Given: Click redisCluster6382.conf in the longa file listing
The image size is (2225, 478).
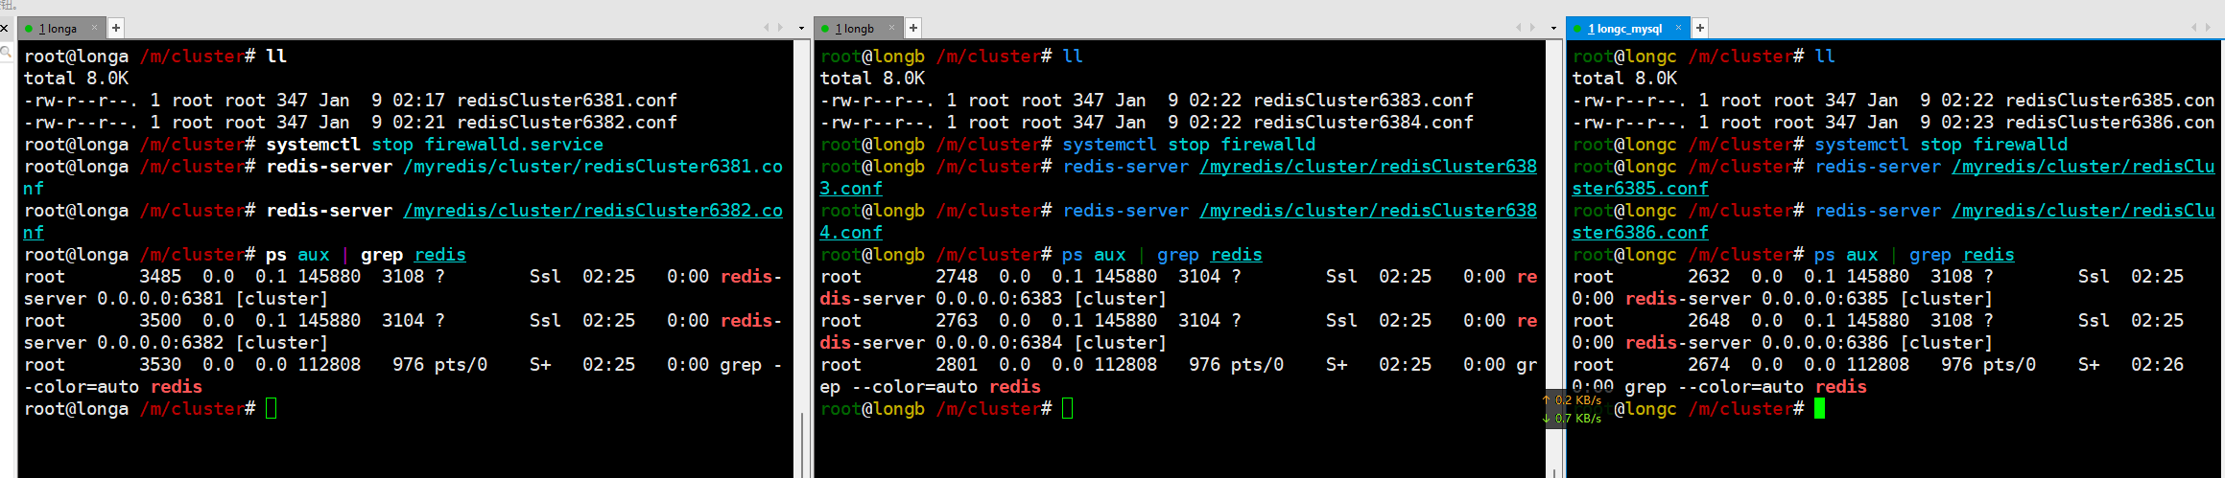Looking at the screenshot, I should point(567,123).
